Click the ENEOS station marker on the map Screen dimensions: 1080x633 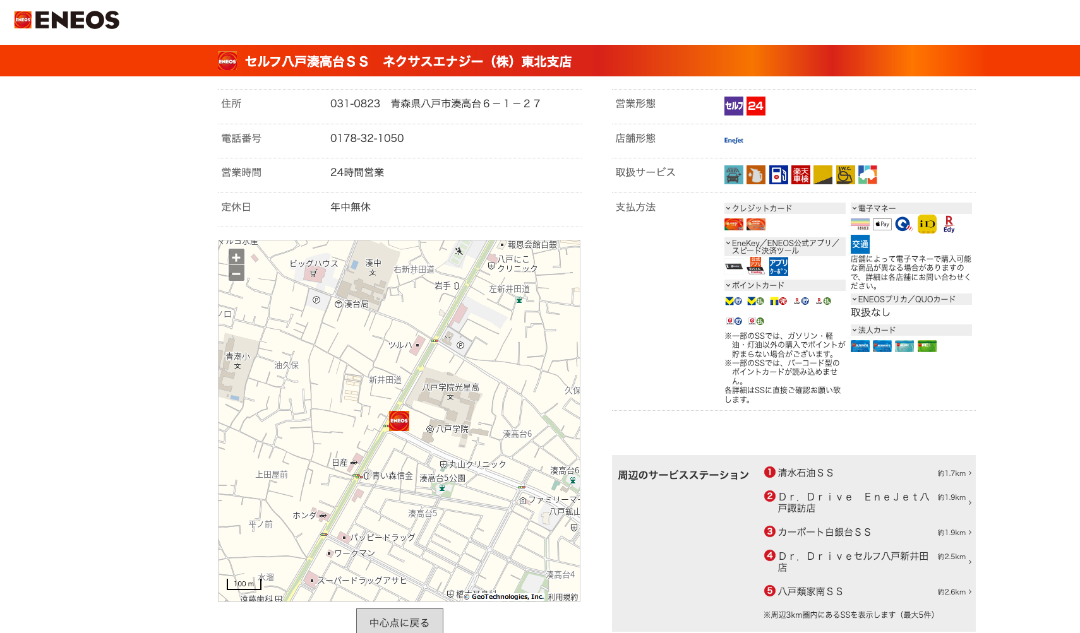[399, 421]
